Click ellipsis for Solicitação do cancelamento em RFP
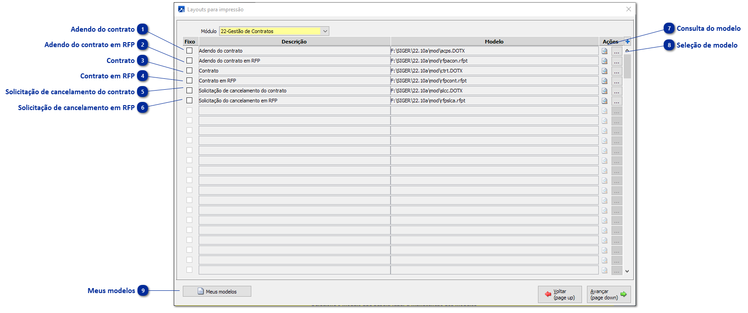The width and height of the screenshot is (748, 313). (x=617, y=101)
